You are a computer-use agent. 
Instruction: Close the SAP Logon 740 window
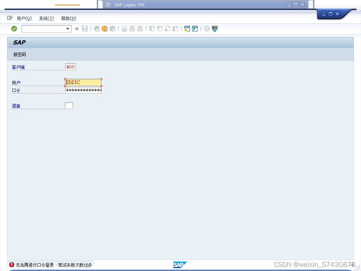point(302,5)
